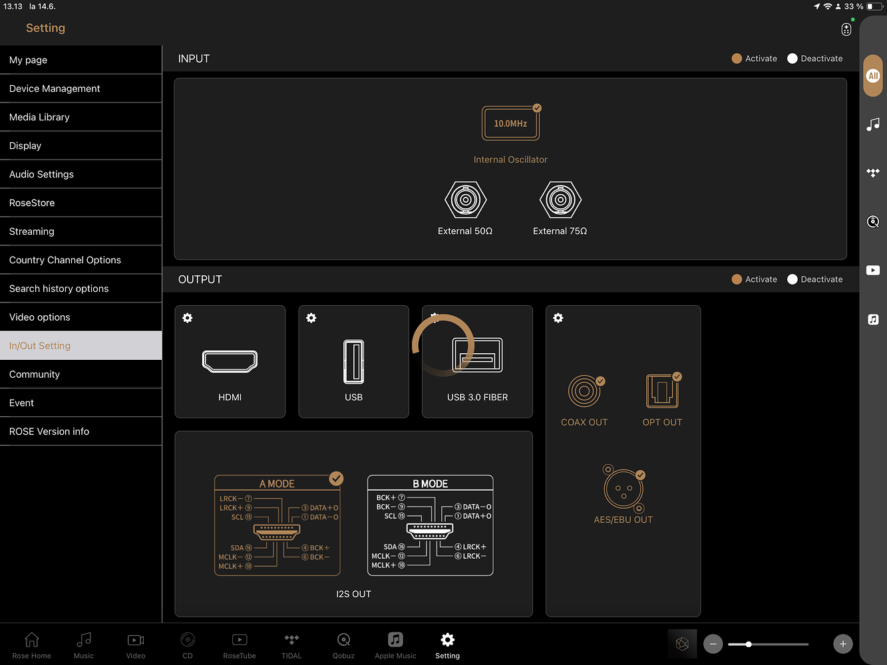Tap the OUTPUT section heading
This screenshot has width=887, height=665.
coord(200,279)
